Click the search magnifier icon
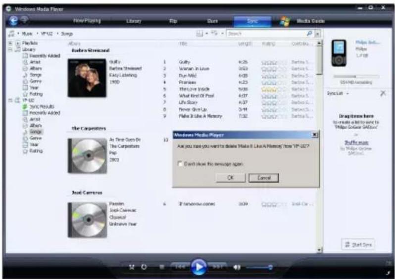The height and width of the screenshot is (279, 395). [x=309, y=33]
